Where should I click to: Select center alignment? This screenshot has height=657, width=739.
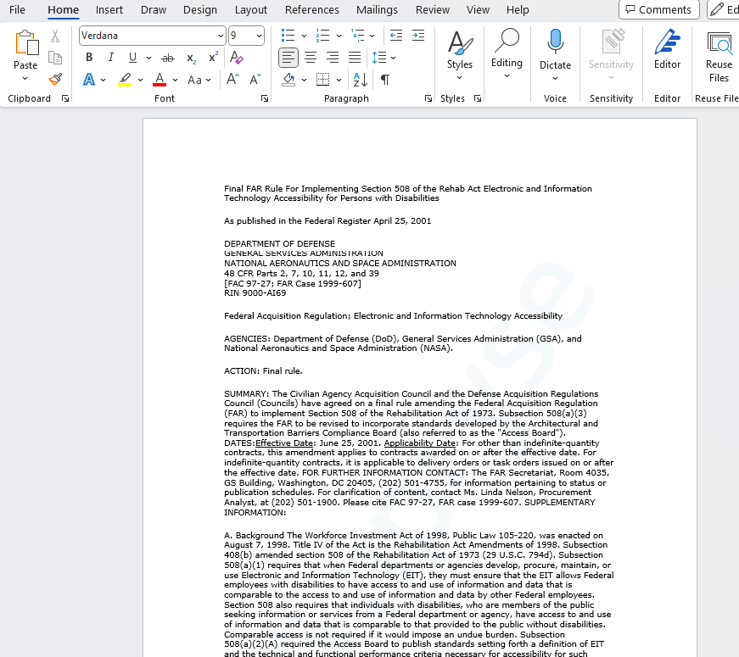pyautogui.click(x=310, y=58)
